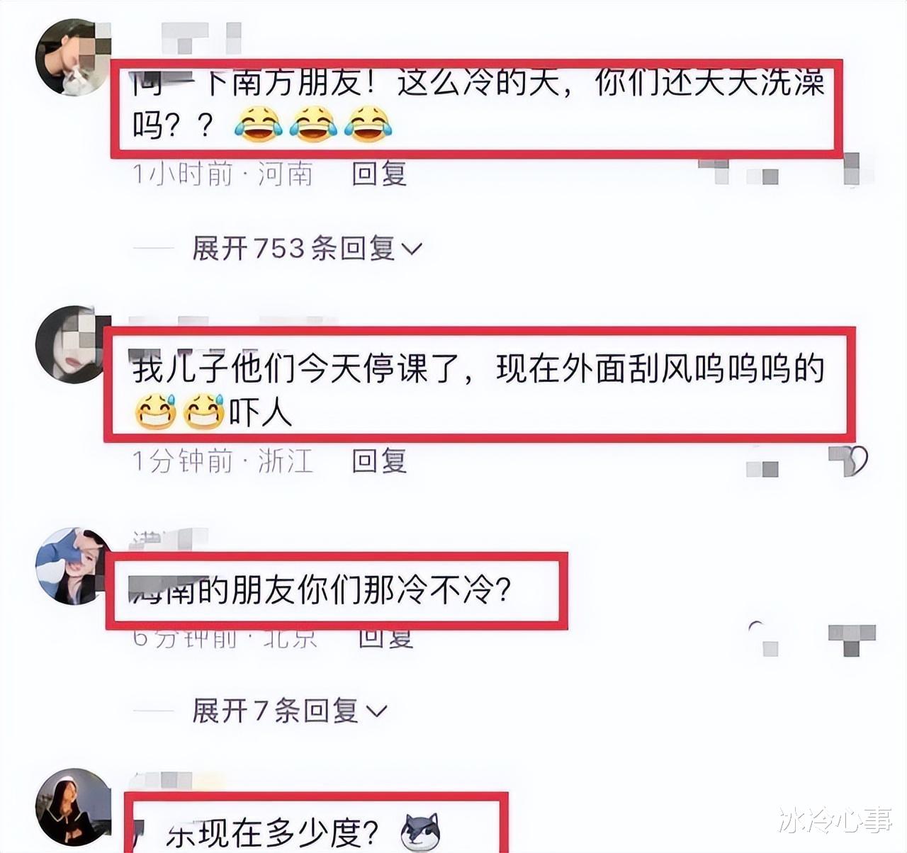Screen dimensions: 907x853
Task: Click the first laughing-crying emoji
Action: click(258, 125)
